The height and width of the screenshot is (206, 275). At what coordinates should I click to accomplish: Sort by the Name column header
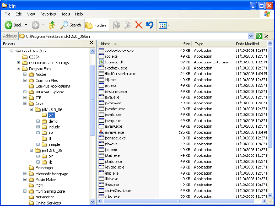[128, 44]
